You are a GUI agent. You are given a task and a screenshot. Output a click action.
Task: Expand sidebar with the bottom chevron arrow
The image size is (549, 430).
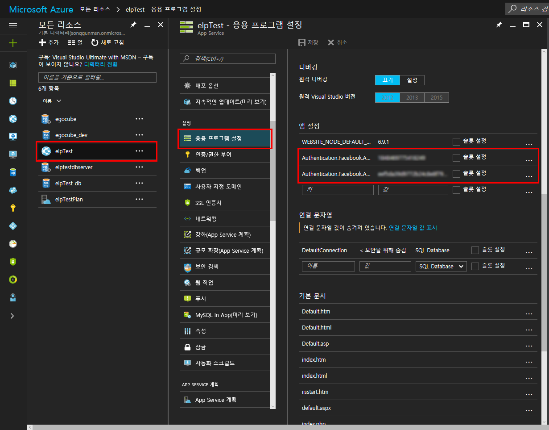(x=12, y=316)
